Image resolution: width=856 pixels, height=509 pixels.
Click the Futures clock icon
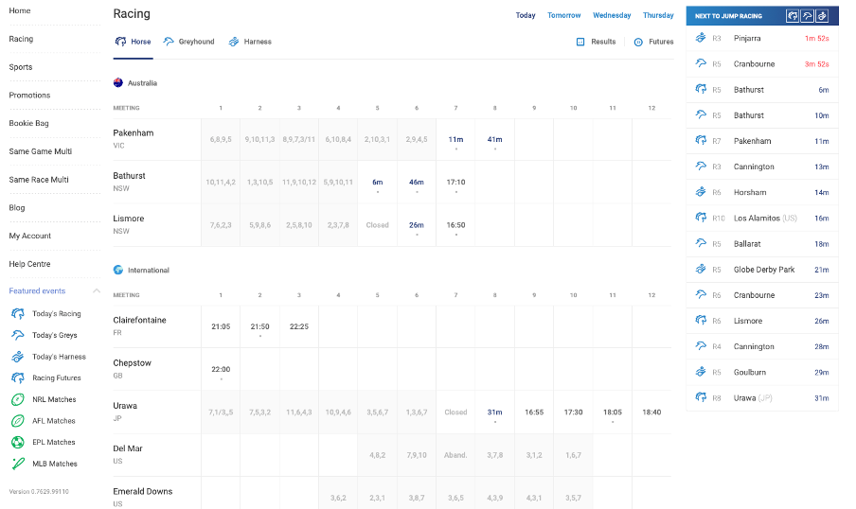[638, 42]
